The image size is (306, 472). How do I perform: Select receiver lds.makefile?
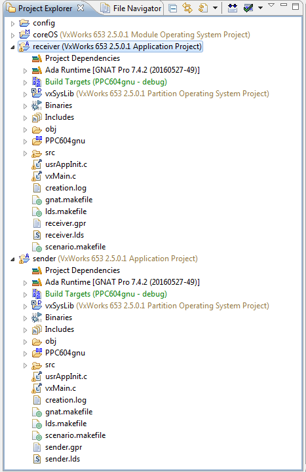pyautogui.click(x=66, y=211)
